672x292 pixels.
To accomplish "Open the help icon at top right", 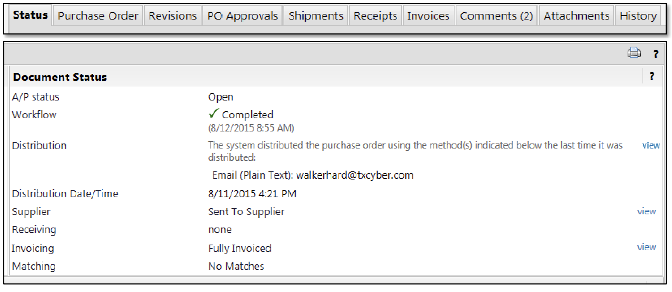I will pyautogui.click(x=656, y=54).
